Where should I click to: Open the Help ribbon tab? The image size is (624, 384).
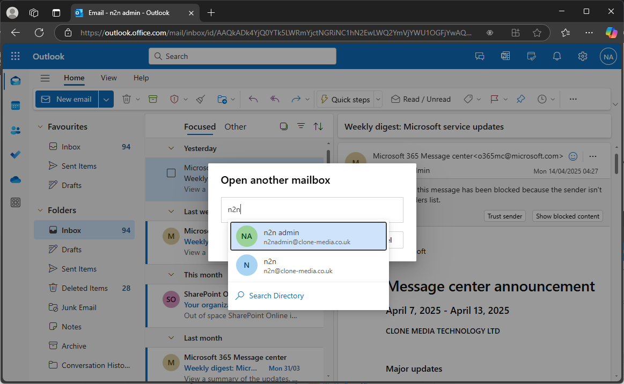click(141, 78)
